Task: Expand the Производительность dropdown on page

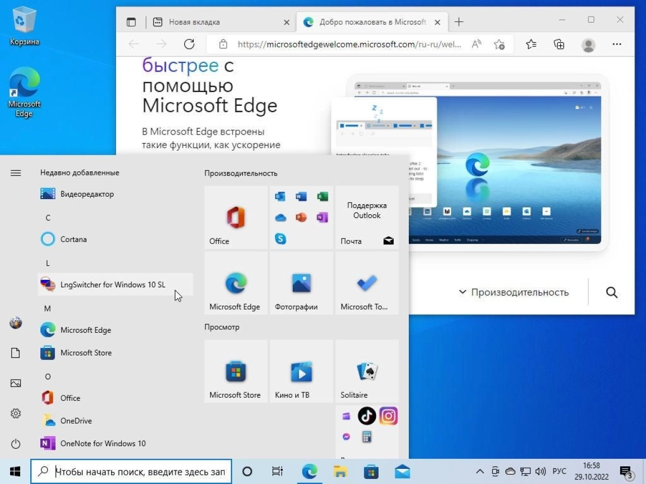Action: click(x=514, y=292)
